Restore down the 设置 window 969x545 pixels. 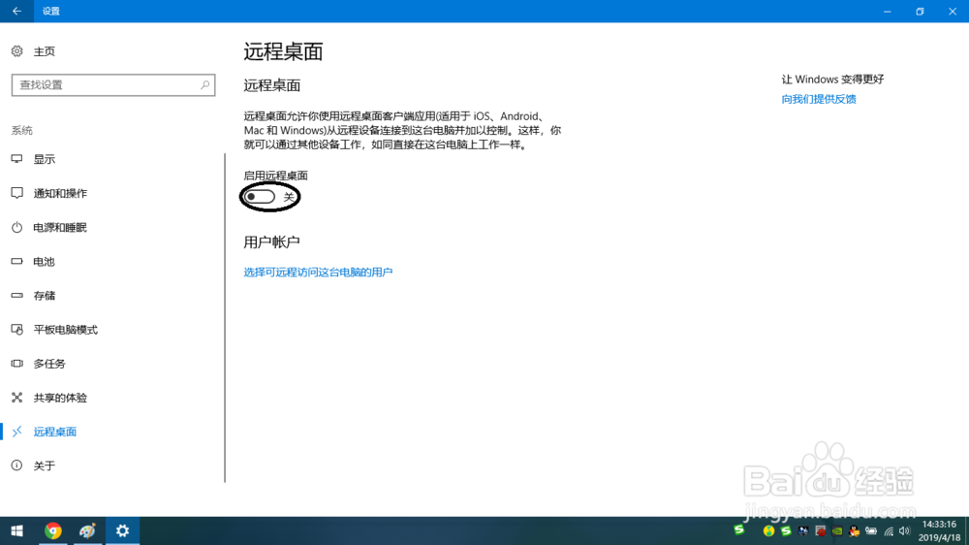click(x=920, y=11)
